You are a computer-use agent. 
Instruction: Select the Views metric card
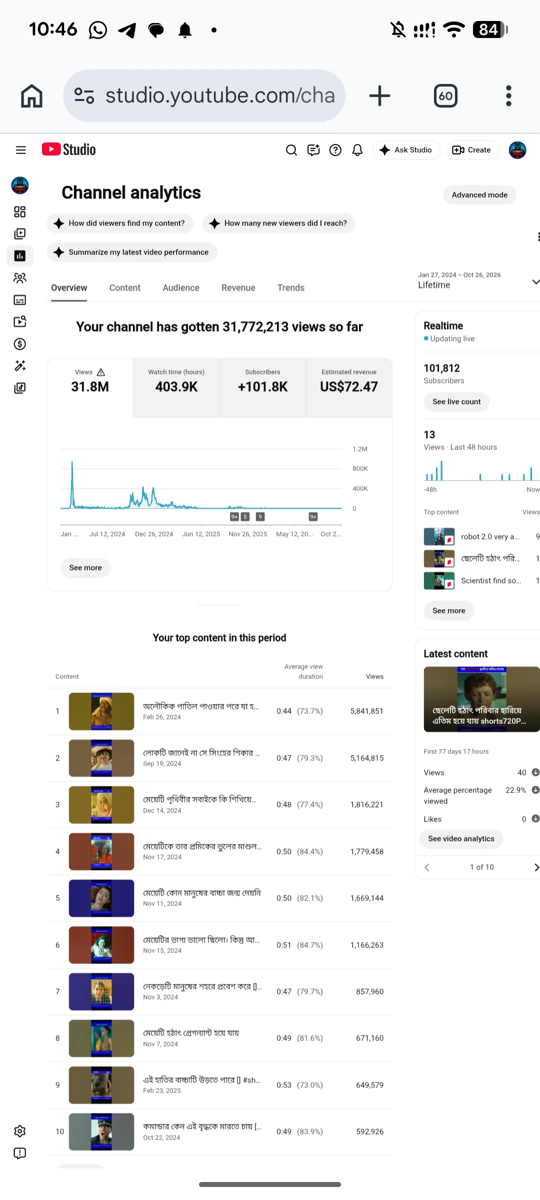click(x=90, y=387)
